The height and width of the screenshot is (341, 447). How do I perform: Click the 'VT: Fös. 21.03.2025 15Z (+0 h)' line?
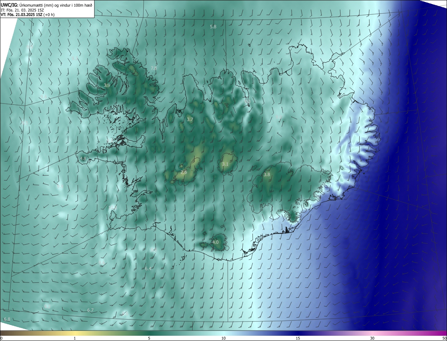pyautogui.click(x=28, y=15)
